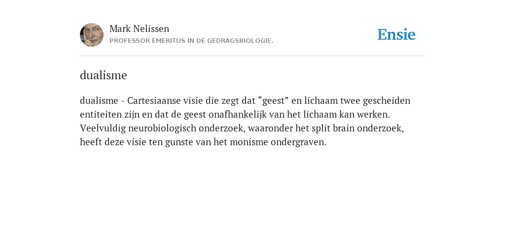505x252 pixels.
Task: Click the Professor Emeritus subtitle text
Action: point(191,41)
